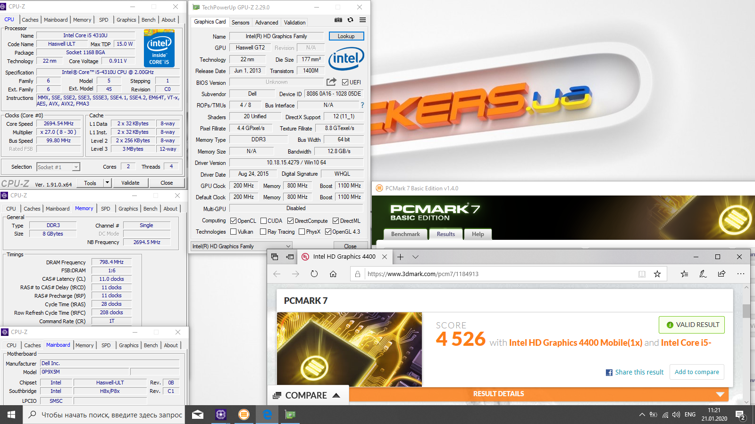
Task: Open the Intel(R) HD Graphics Family dropdown
Action: 242,246
